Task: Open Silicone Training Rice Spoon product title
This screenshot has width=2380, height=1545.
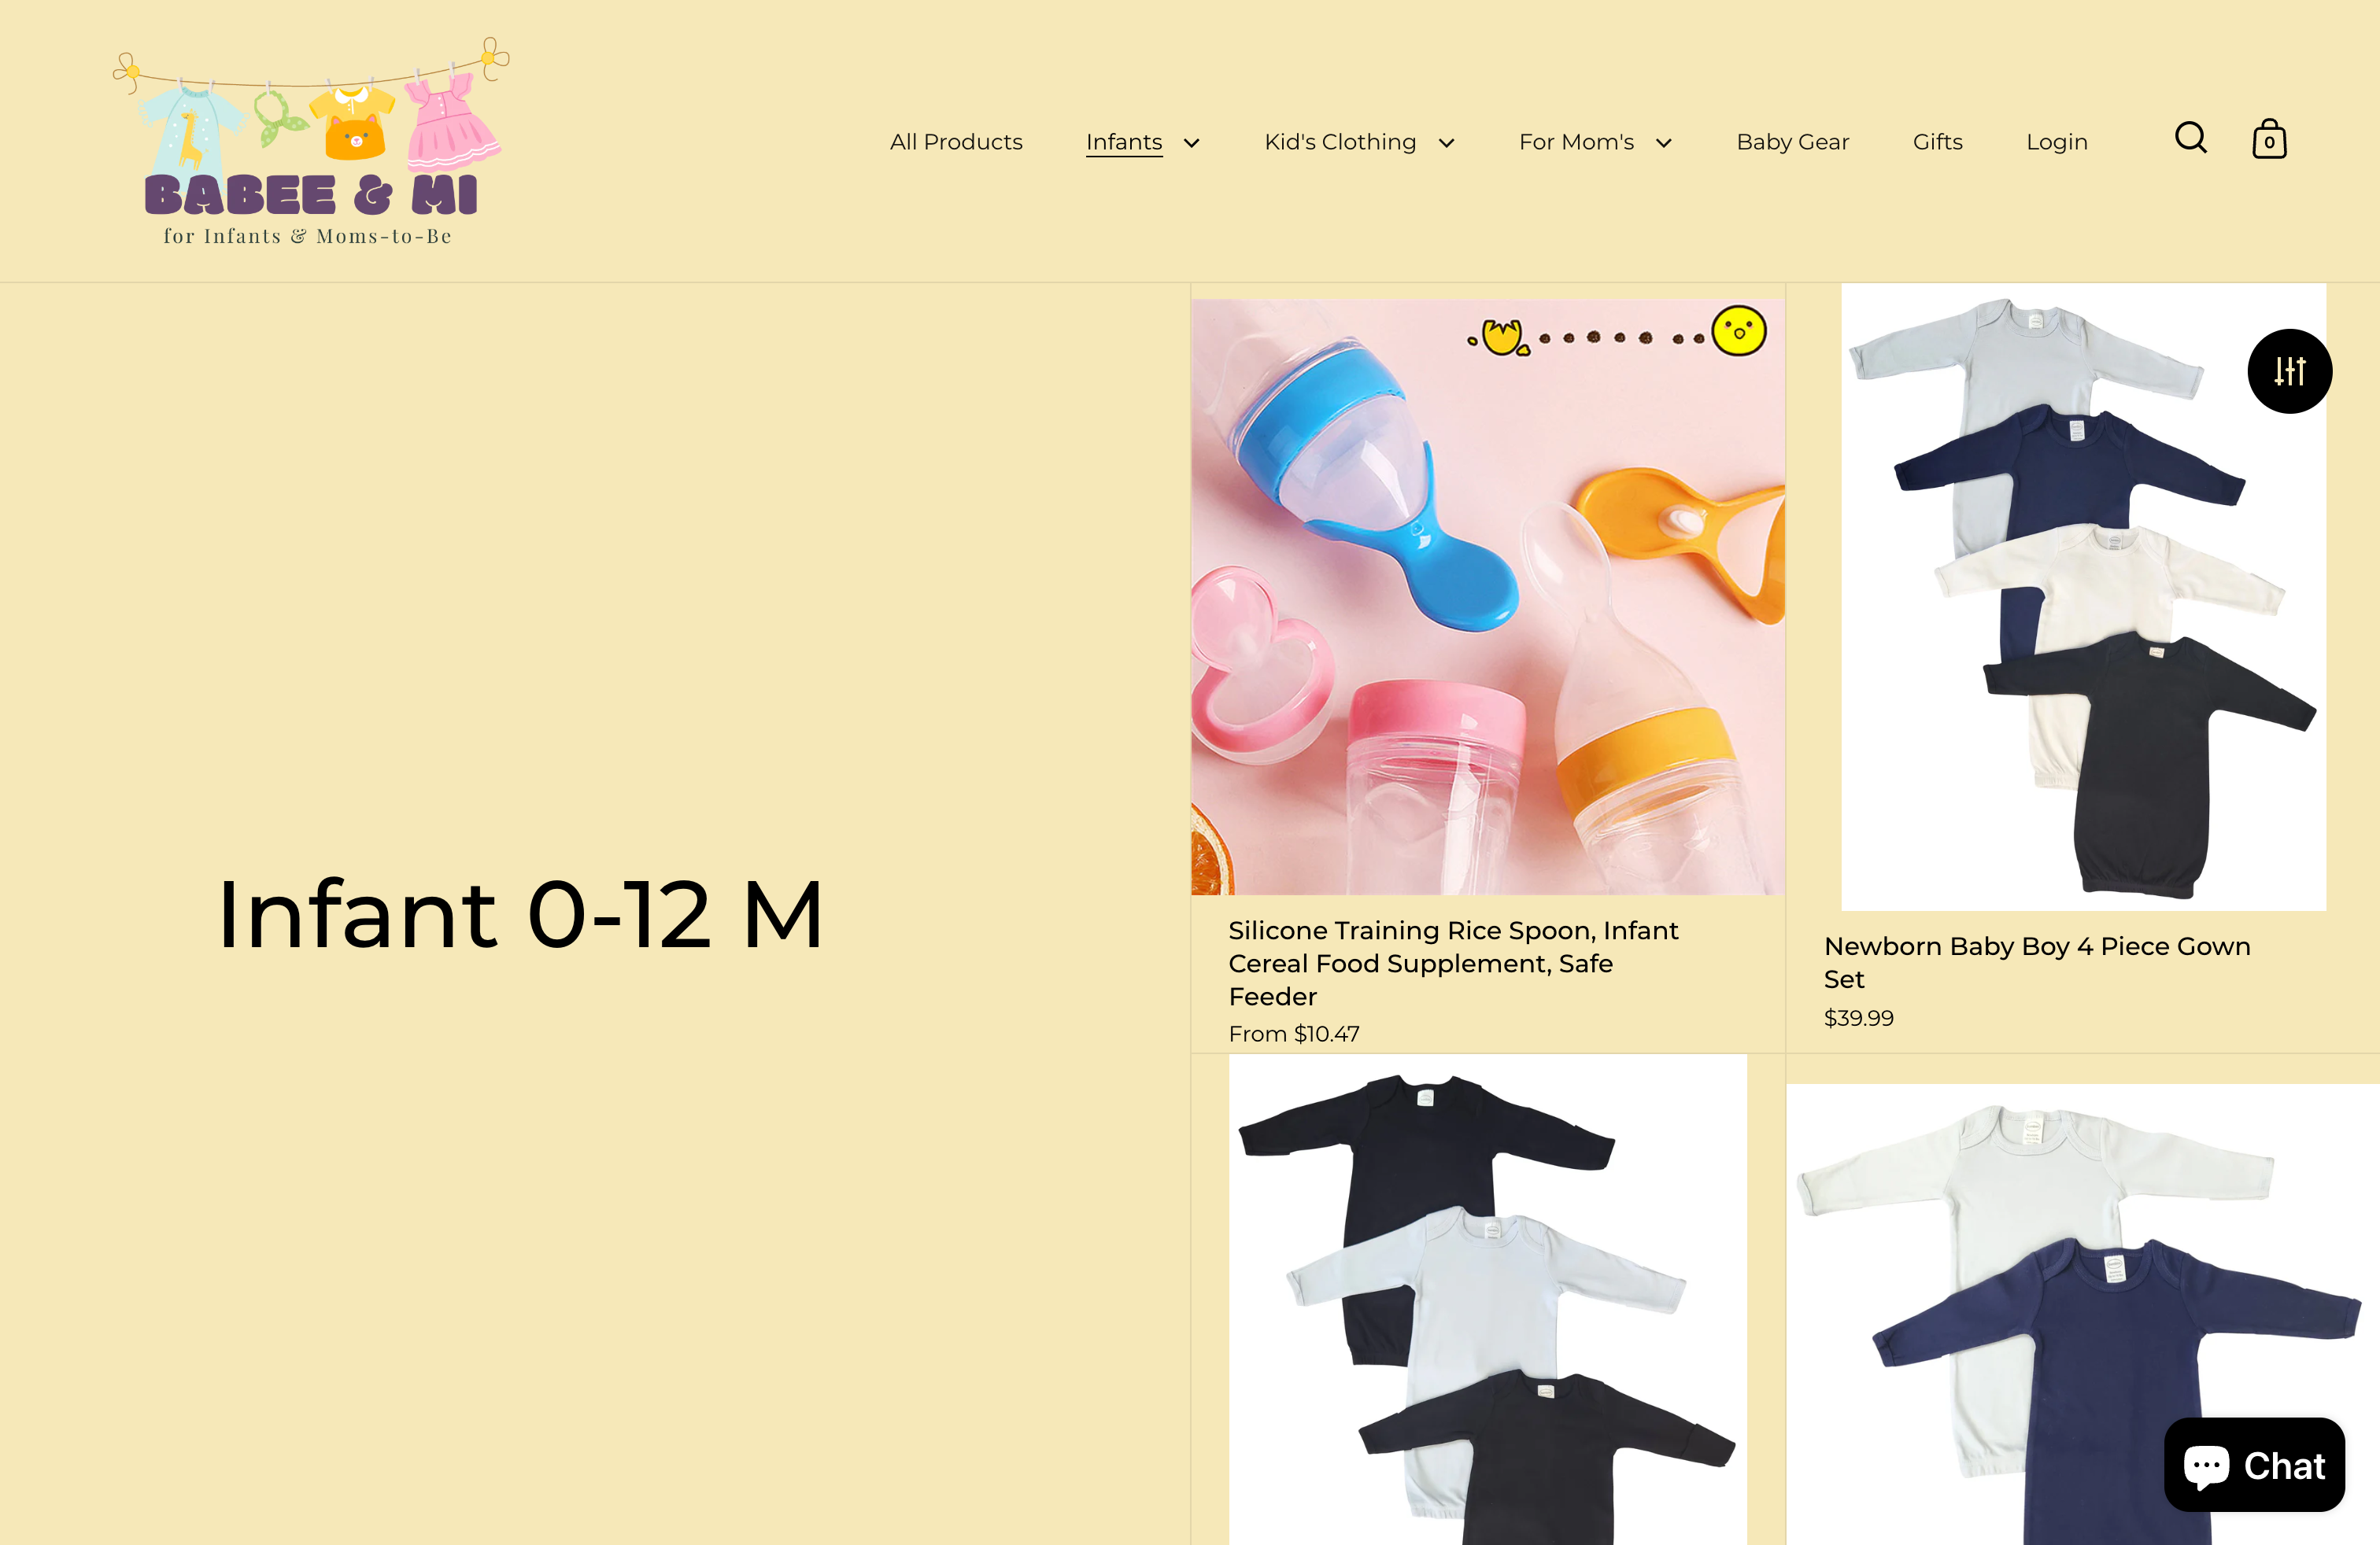Action: pyautogui.click(x=1453, y=964)
